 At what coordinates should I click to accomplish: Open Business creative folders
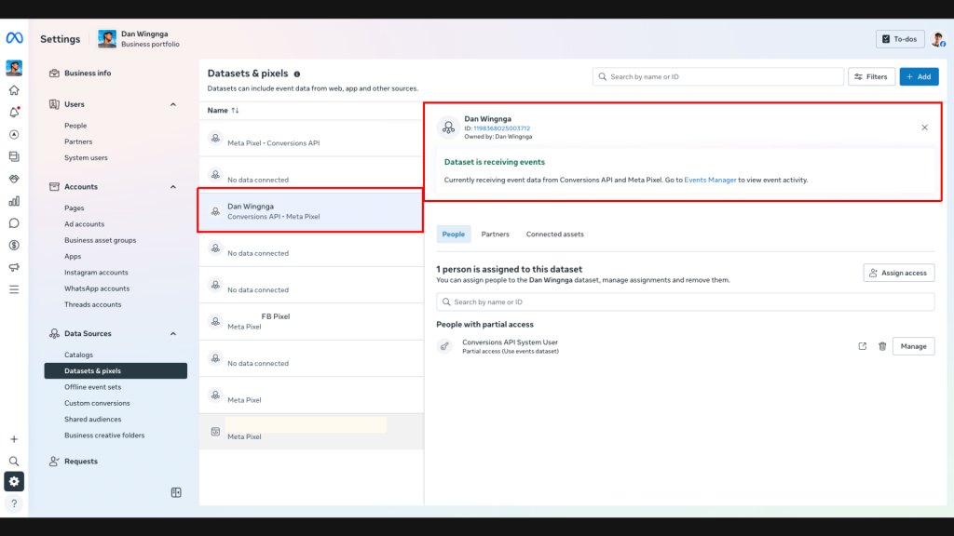pos(104,435)
